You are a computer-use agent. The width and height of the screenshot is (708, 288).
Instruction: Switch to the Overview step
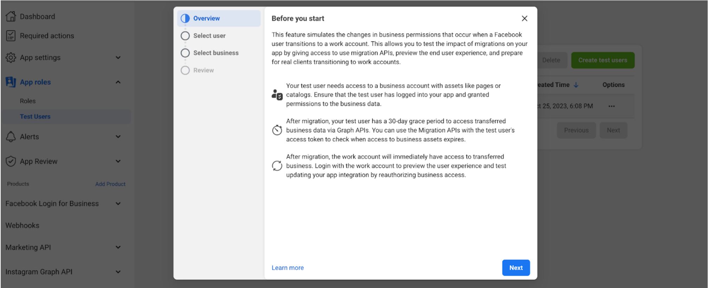coord(219,18)
